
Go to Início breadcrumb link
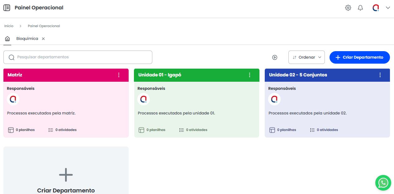9,26
